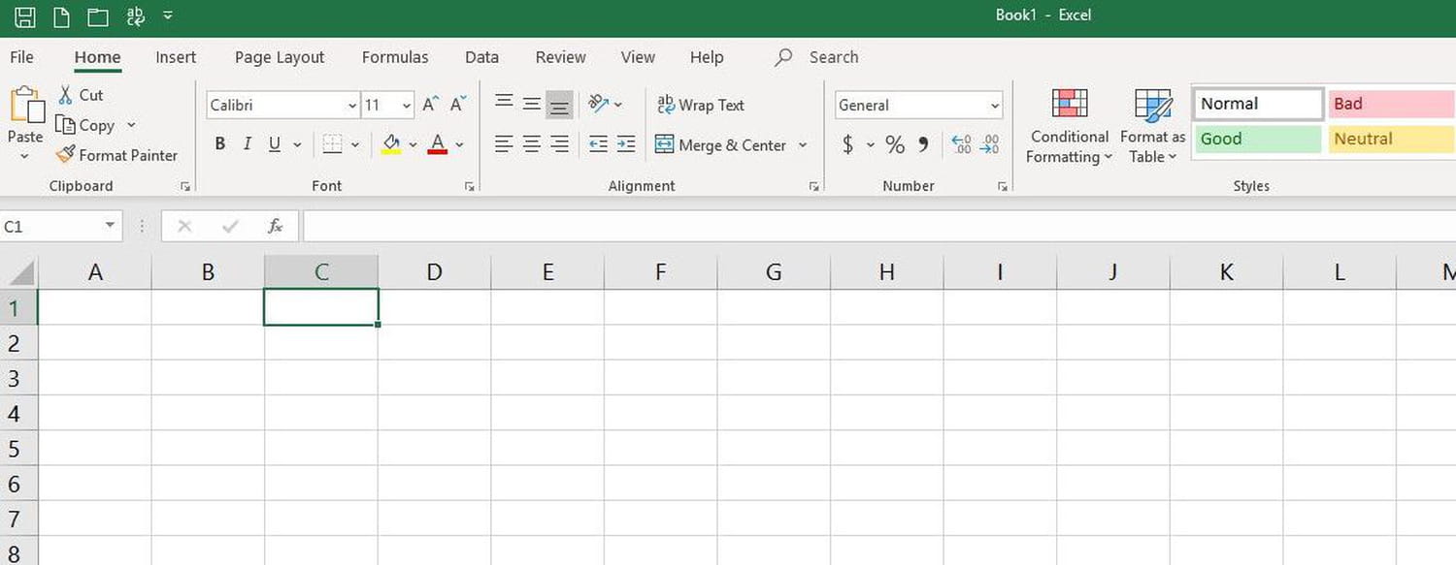Apply underline to the selected cell

tap(275, 143)
